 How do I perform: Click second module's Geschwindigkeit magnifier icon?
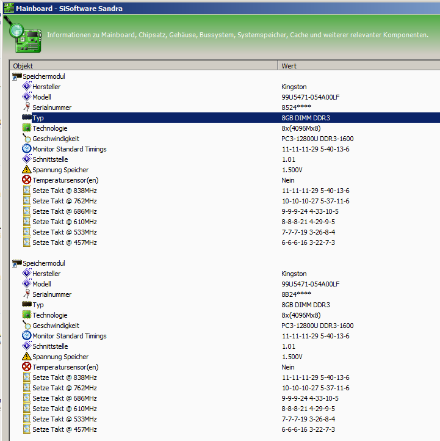(27, 325)
